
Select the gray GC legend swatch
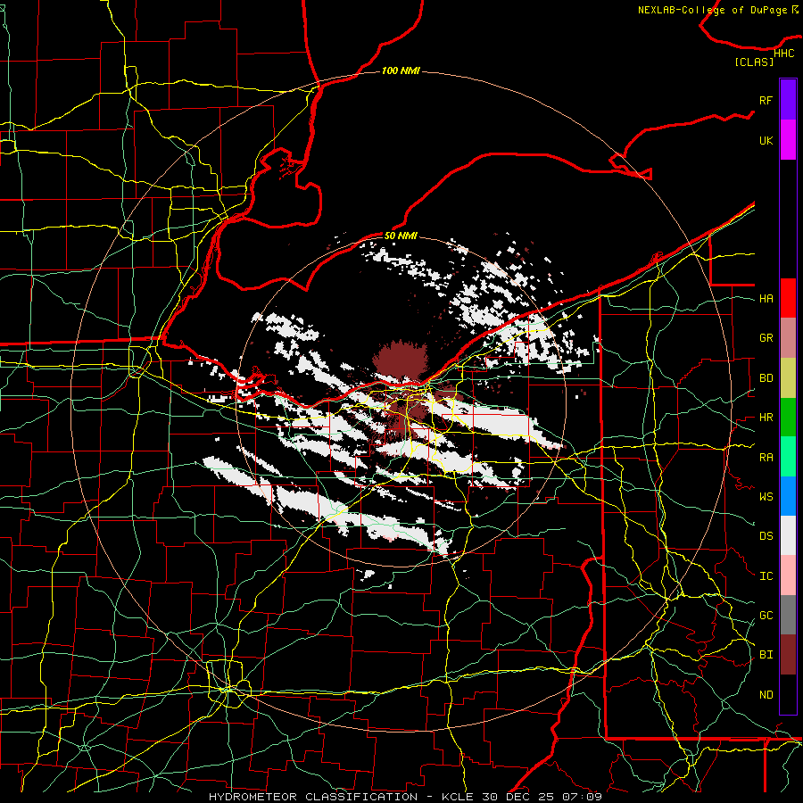tap(788, 615)
